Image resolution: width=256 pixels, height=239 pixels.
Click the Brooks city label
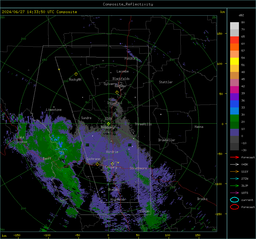pyautogui.click(x=202, y=199)
